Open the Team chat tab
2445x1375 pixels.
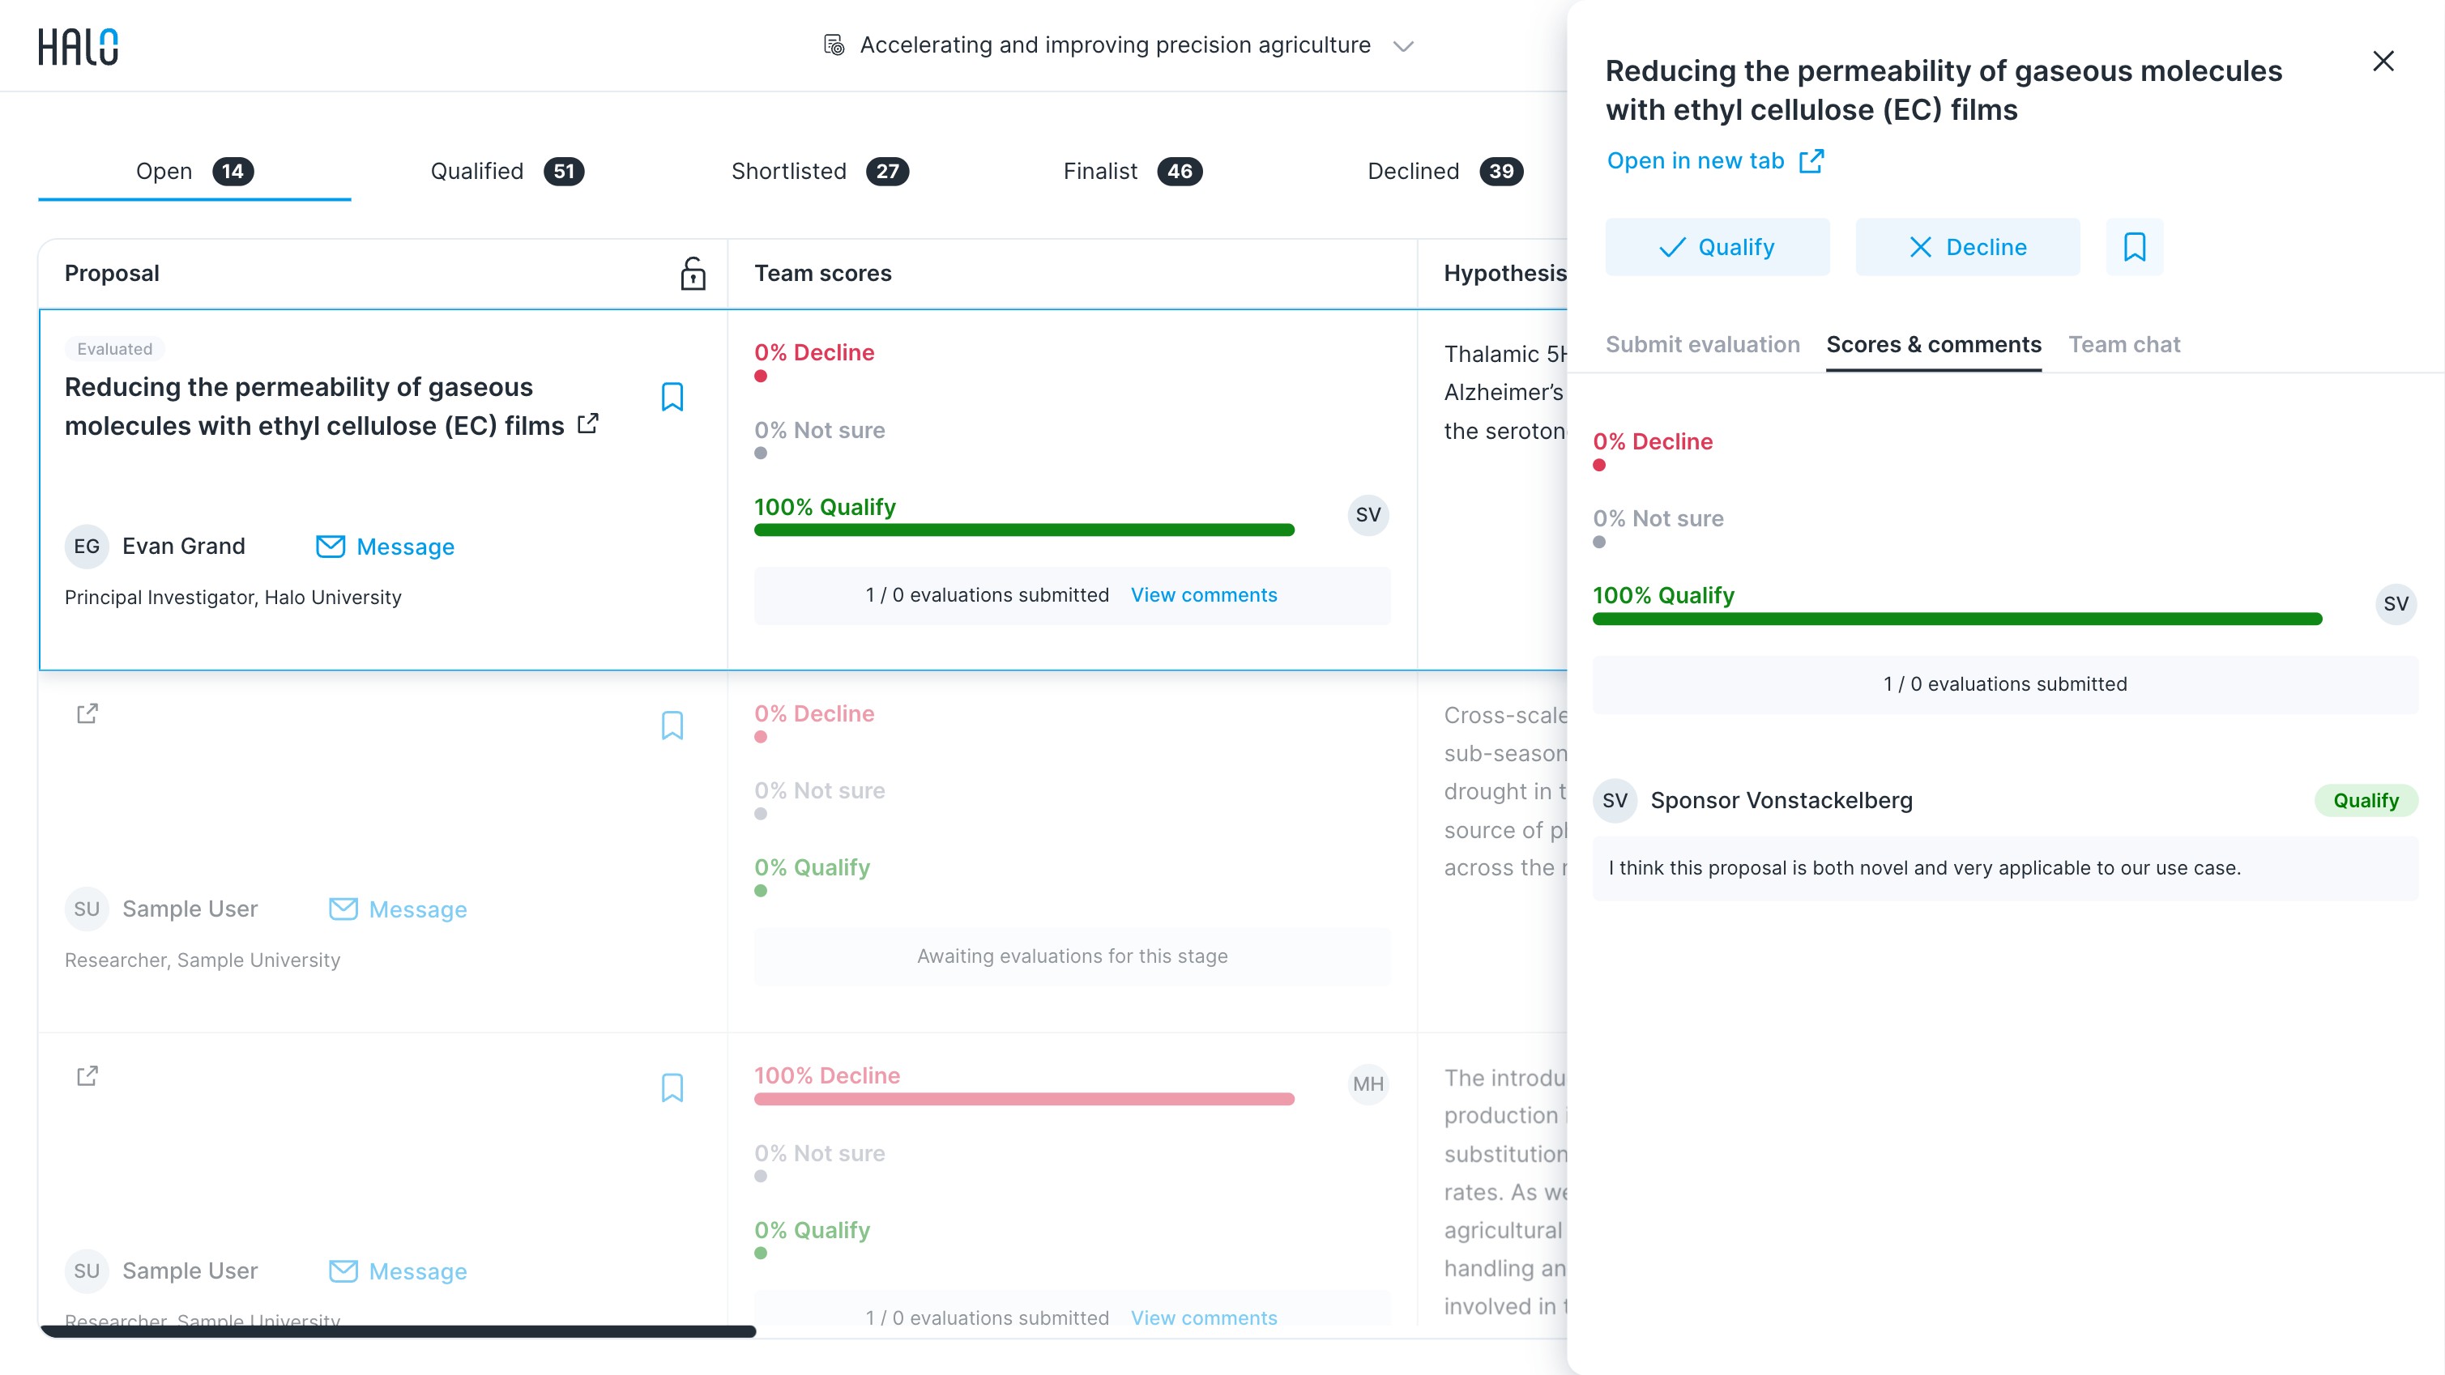tap(2124, 344)
